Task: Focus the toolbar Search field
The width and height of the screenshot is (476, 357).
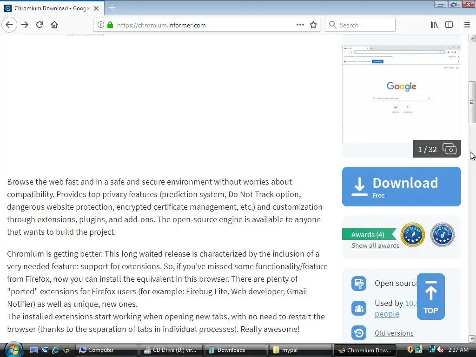Action: [x=360, y=25]
